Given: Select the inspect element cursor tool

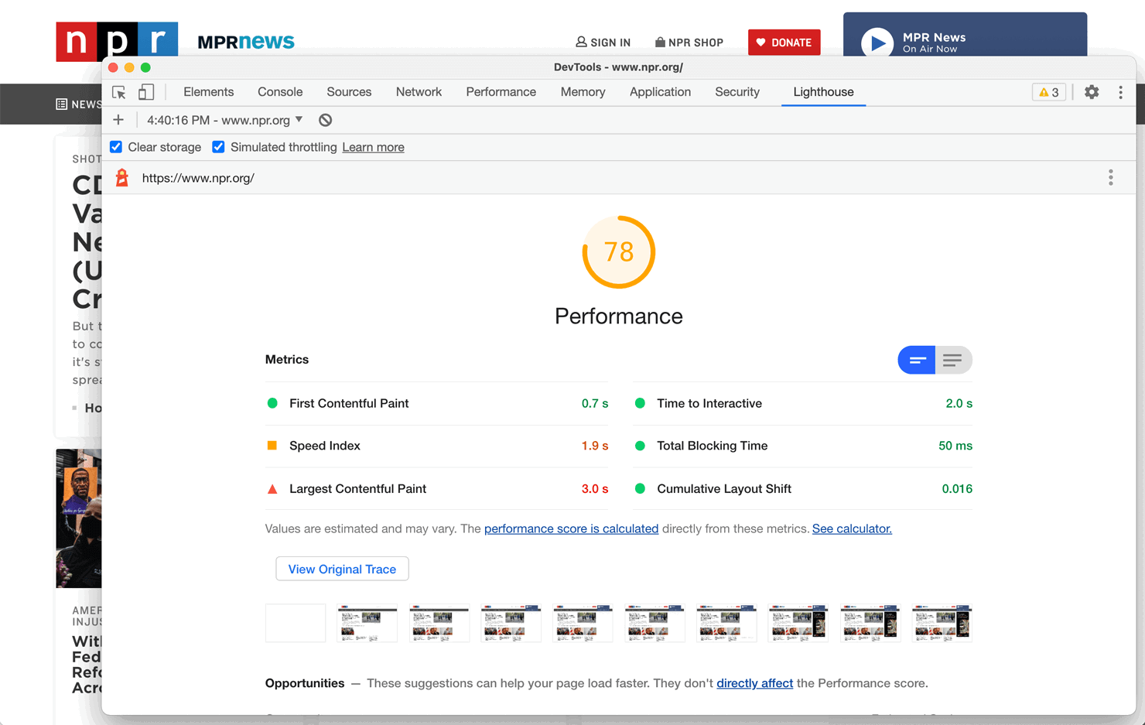Looking at the screenshot, I should coord(118,92).
